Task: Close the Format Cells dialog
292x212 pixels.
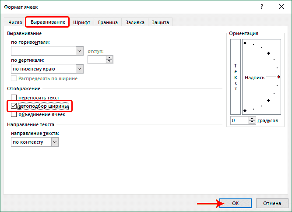Action: 281,7
